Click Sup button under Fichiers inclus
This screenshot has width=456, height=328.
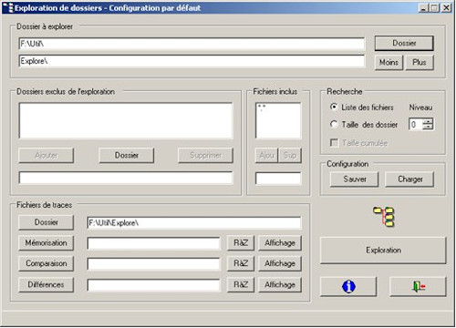coord(290,156)
